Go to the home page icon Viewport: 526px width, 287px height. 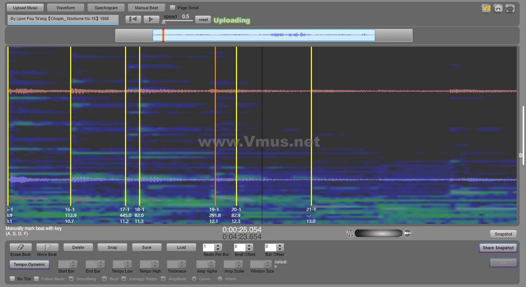498,9
